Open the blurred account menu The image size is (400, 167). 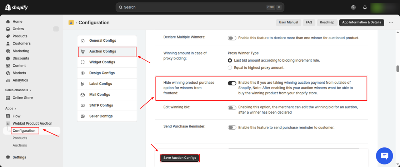click(384, 7)
